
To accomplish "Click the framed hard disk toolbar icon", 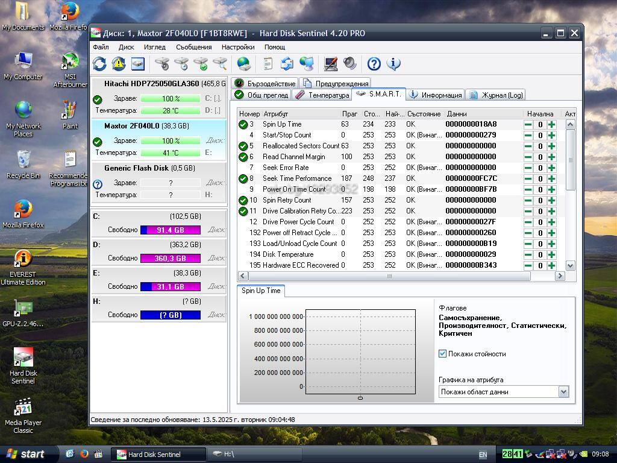I will click(x=138, y=64).
